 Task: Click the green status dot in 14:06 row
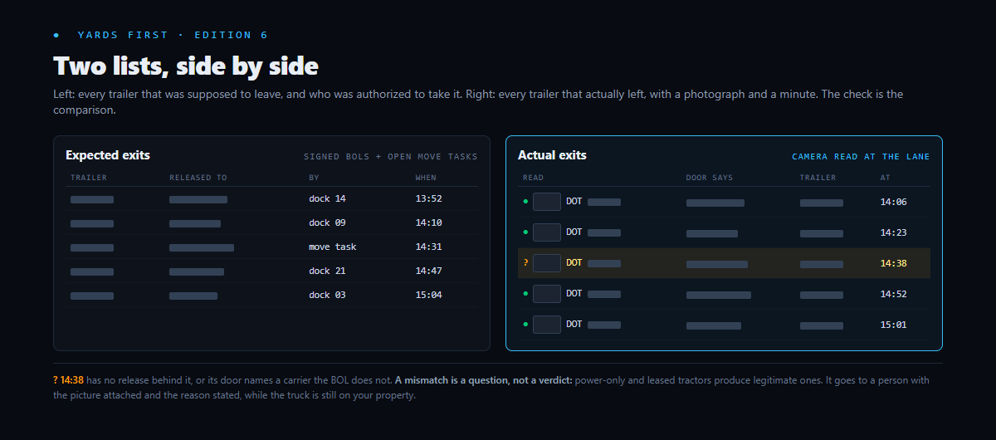coord(525,202)
